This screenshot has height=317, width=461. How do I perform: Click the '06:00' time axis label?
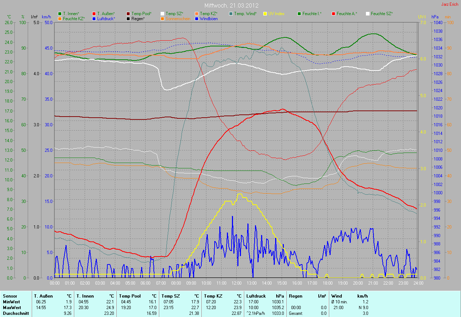[146, 283]
